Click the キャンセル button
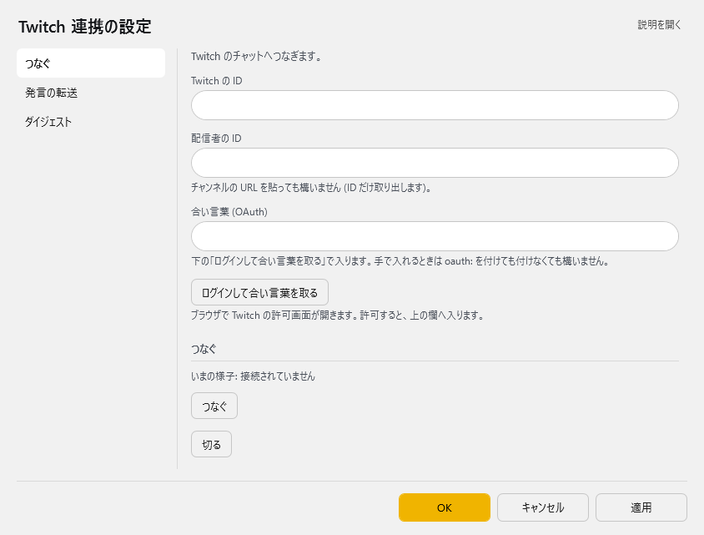The height and width of the screenshot is (535, 704). (543, 507)
